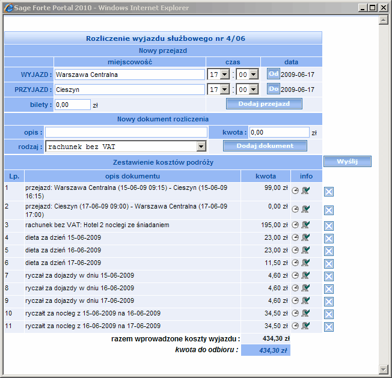Delete ryczałt za dojazdy 15-06-2009 row

[329, 276]
